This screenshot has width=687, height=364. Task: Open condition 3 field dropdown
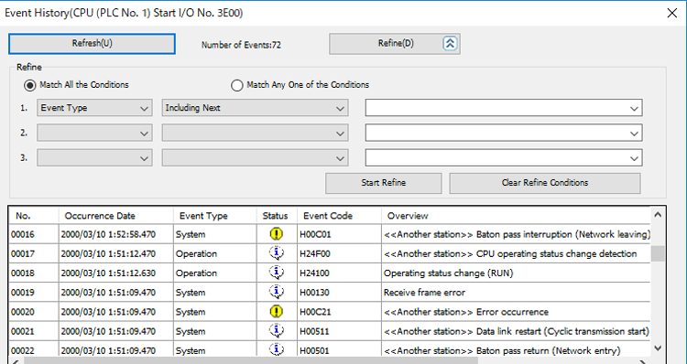[94, 158]
